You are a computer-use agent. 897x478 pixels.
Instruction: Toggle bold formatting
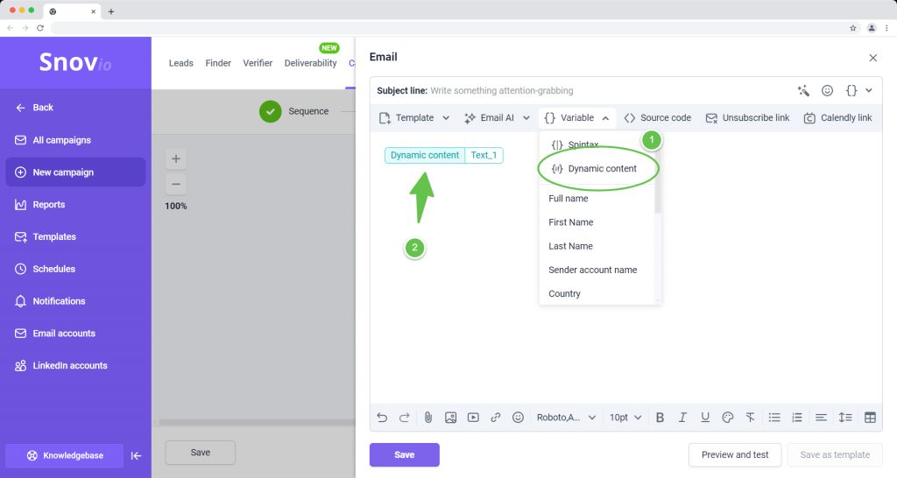(660, 418)
